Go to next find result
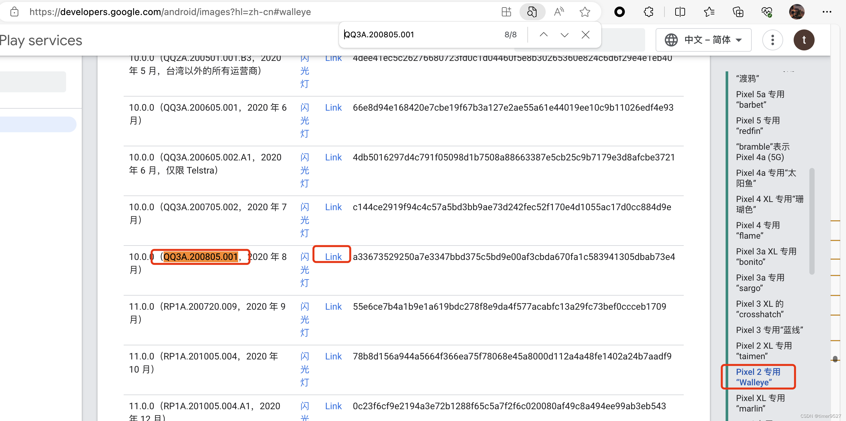846x421 pixels. coord(564,34)
